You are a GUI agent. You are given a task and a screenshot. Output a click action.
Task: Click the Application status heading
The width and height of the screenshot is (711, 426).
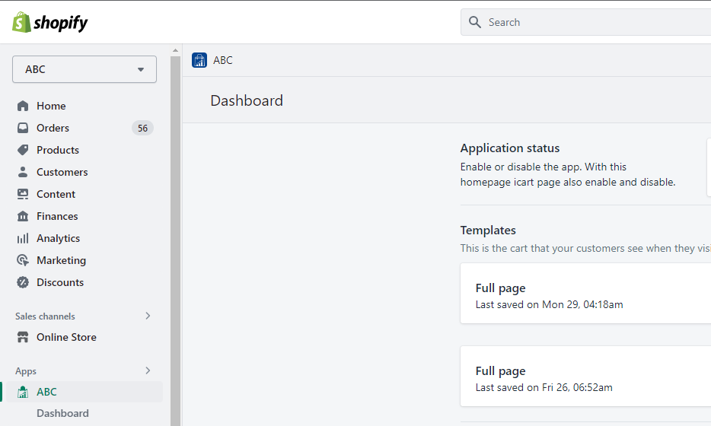click(510, 148)
